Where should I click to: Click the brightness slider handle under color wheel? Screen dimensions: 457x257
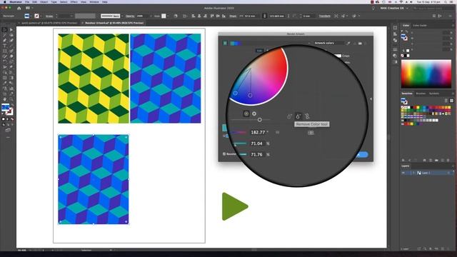point(259,120)
